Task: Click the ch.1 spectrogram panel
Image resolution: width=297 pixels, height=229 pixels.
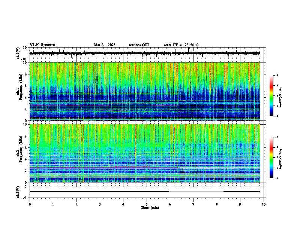Action: coord(145,91)
